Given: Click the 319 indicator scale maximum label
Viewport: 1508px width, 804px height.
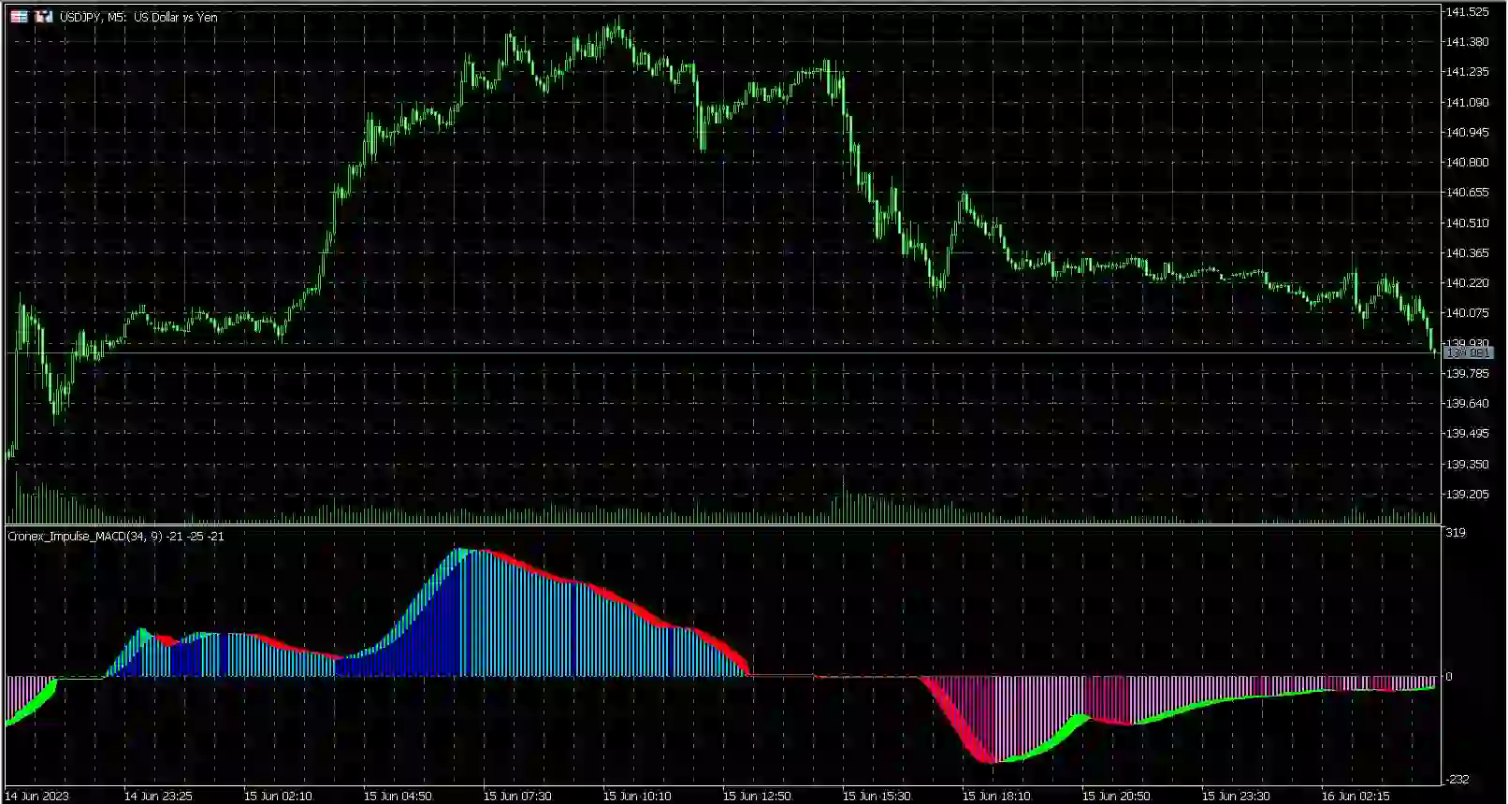Looking at the screenshot, I should pos(1456,533).
